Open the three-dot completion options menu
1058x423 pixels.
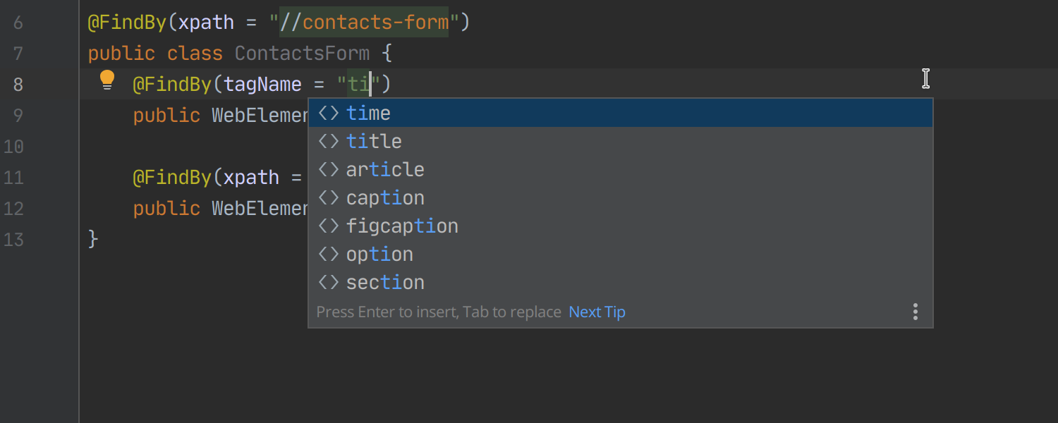[916, 312]
